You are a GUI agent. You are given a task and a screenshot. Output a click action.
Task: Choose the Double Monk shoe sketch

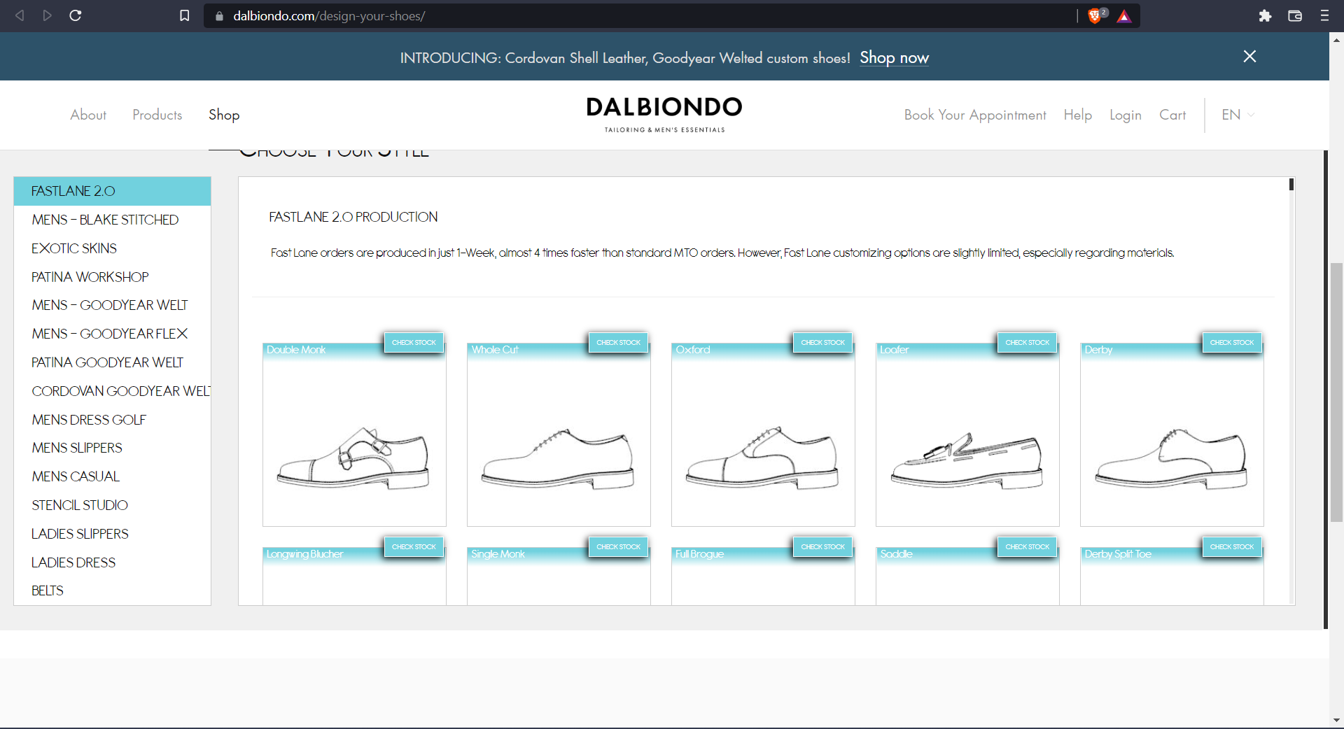point(353,458)
